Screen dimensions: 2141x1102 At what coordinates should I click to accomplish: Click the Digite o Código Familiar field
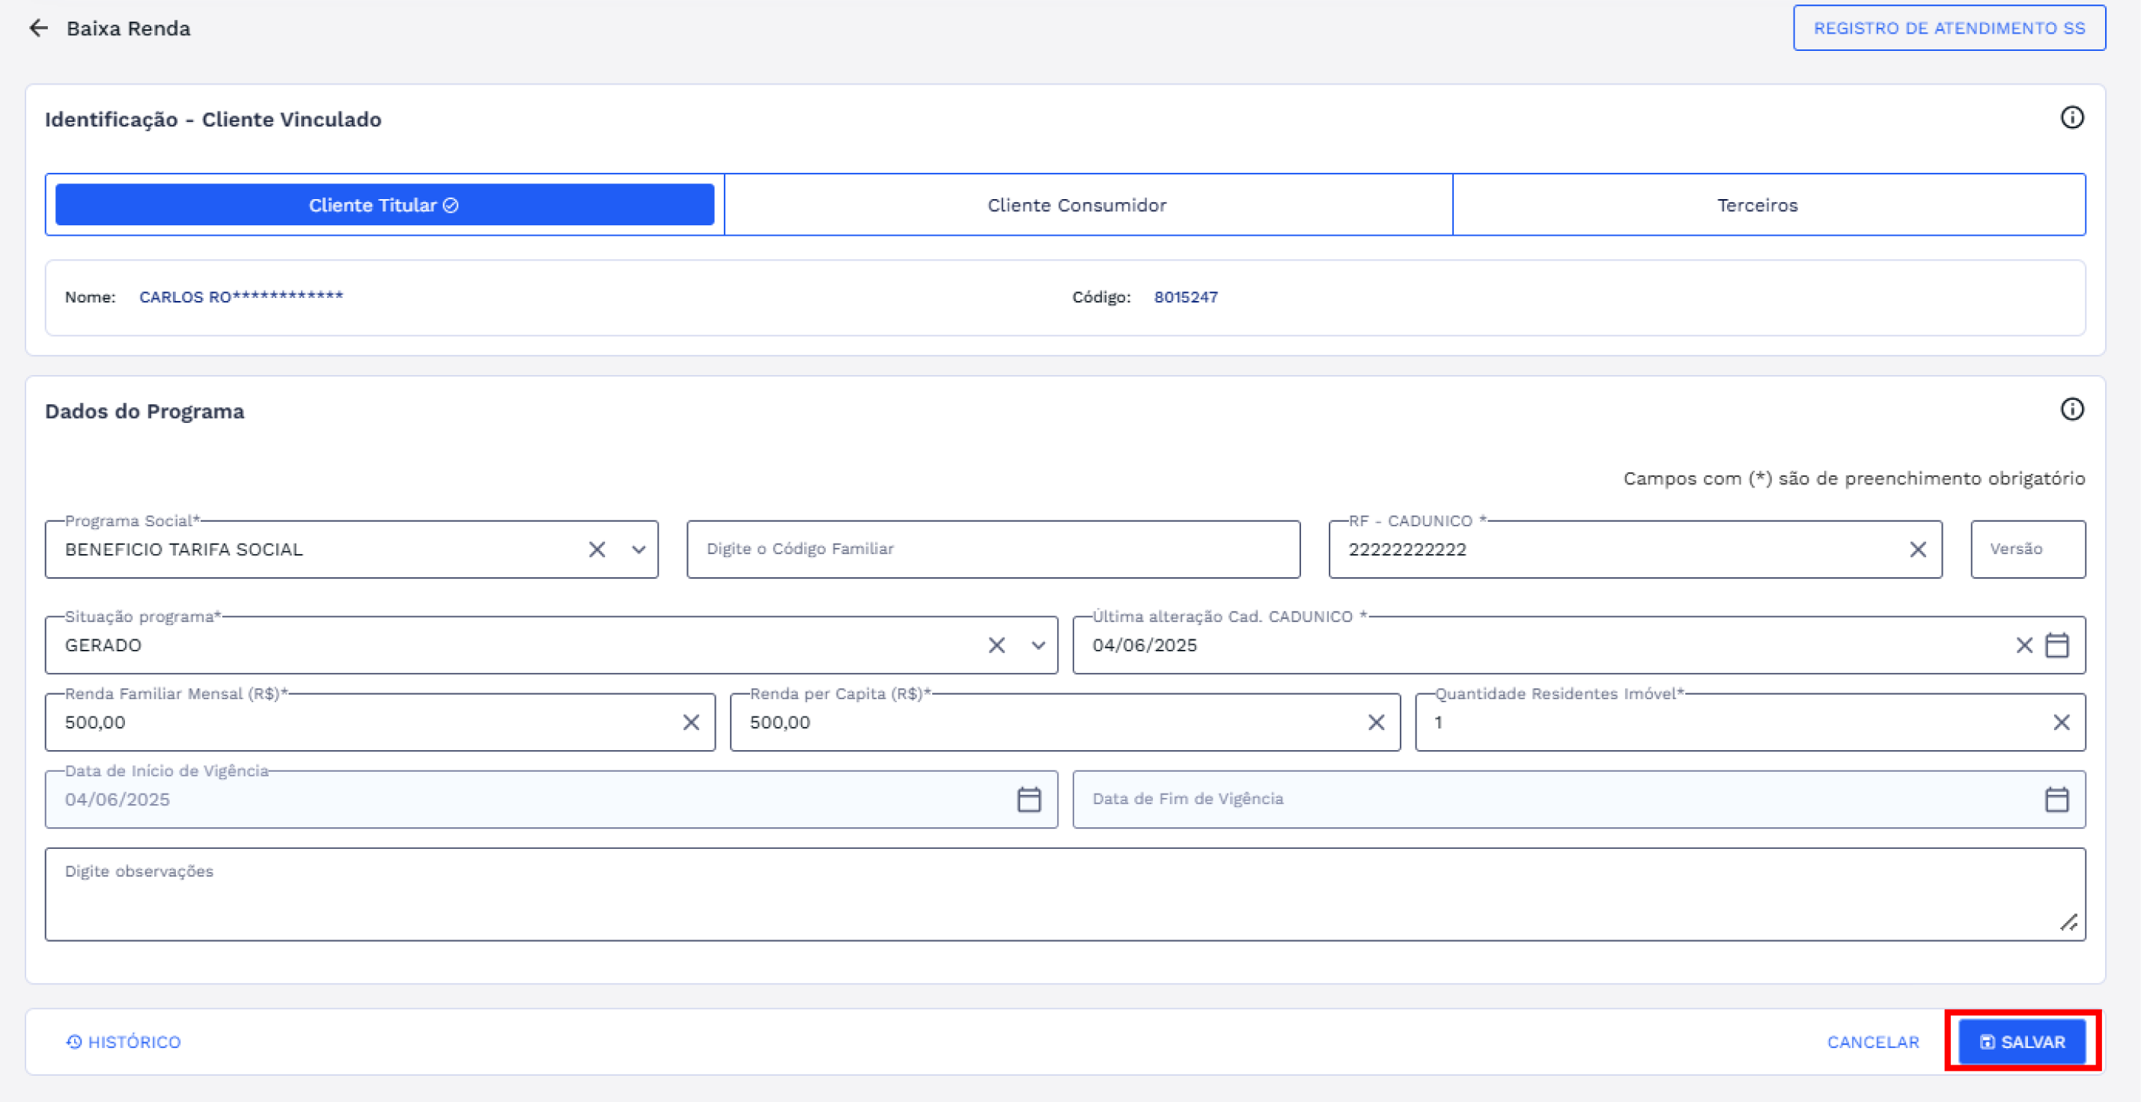click(993, 550)
